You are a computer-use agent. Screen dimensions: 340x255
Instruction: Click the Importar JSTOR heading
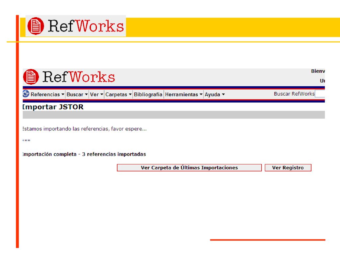tap(53, 107)
